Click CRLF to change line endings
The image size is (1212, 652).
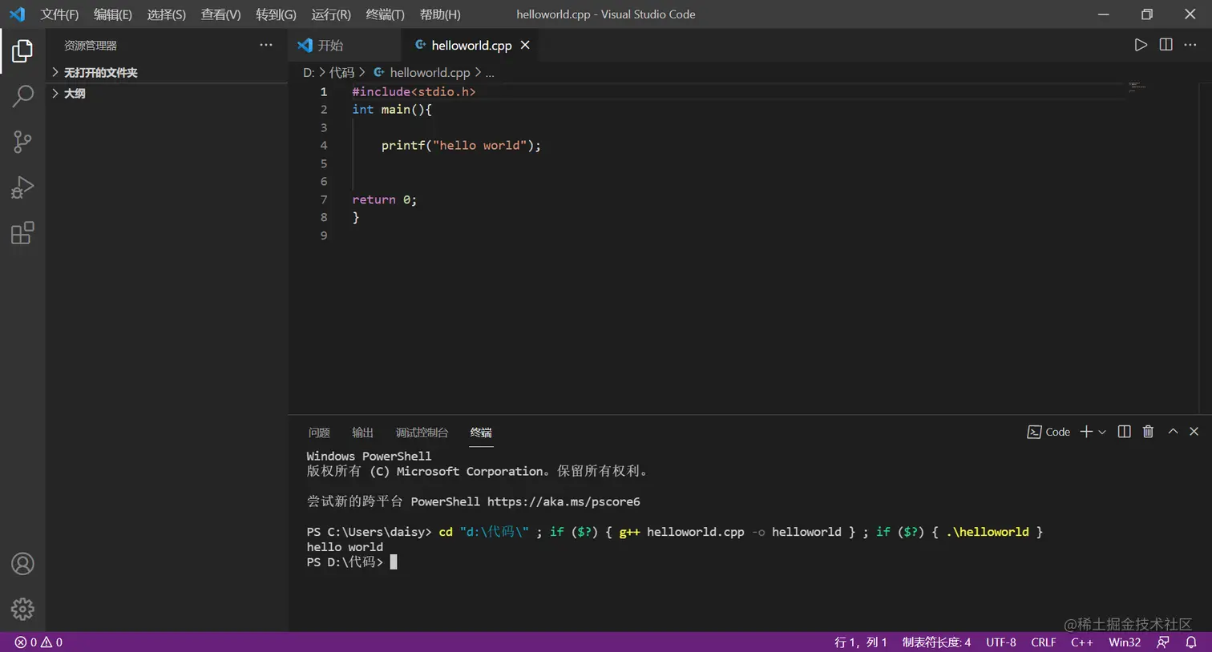coord(1044,642)
